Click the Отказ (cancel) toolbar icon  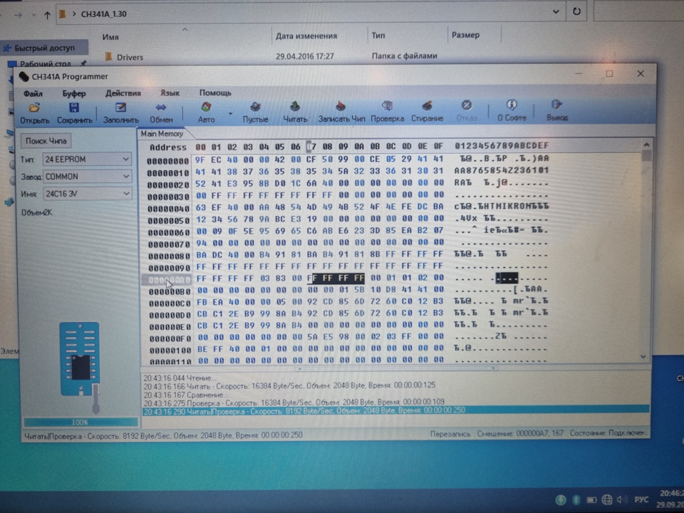(466, 105)
